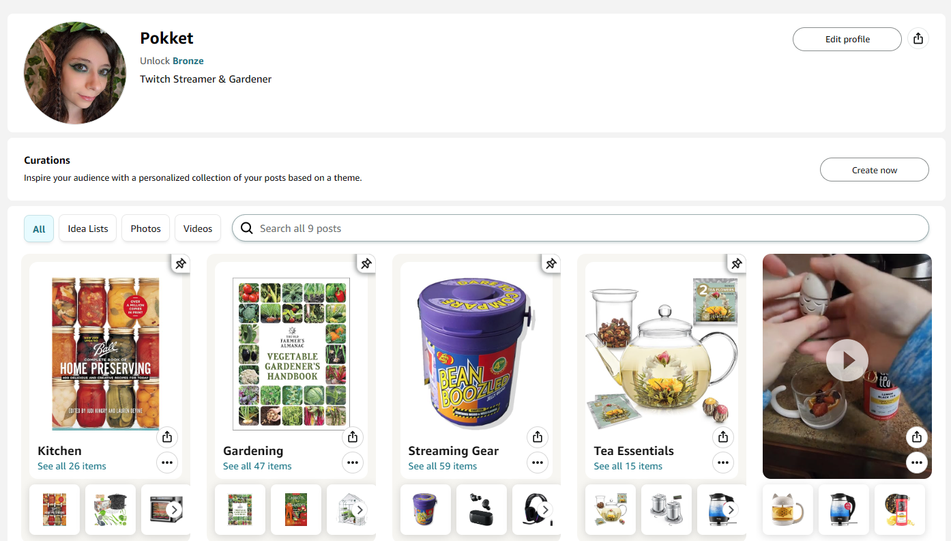The image size is (951, 541).
Task: Click share icon on the tea video
Action: 917,437
